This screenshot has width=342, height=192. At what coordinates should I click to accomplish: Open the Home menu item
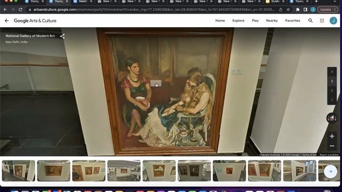coord(220,20)
